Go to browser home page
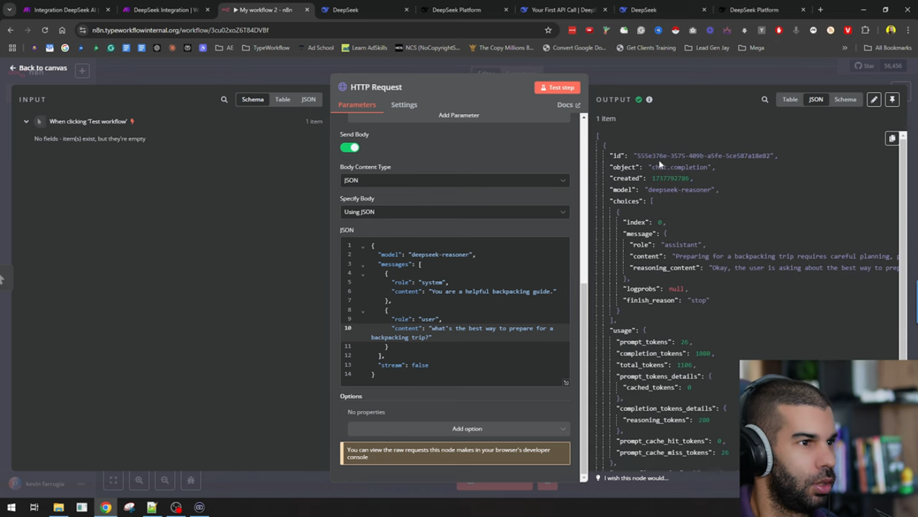The height and width of the screenshot is (517, 918). tap(62, 30)
